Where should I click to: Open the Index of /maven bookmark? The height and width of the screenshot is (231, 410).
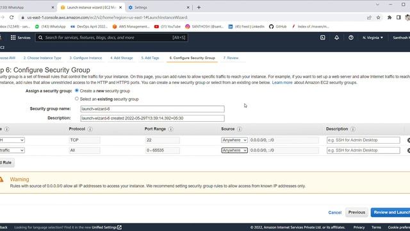tap(310, 26)
